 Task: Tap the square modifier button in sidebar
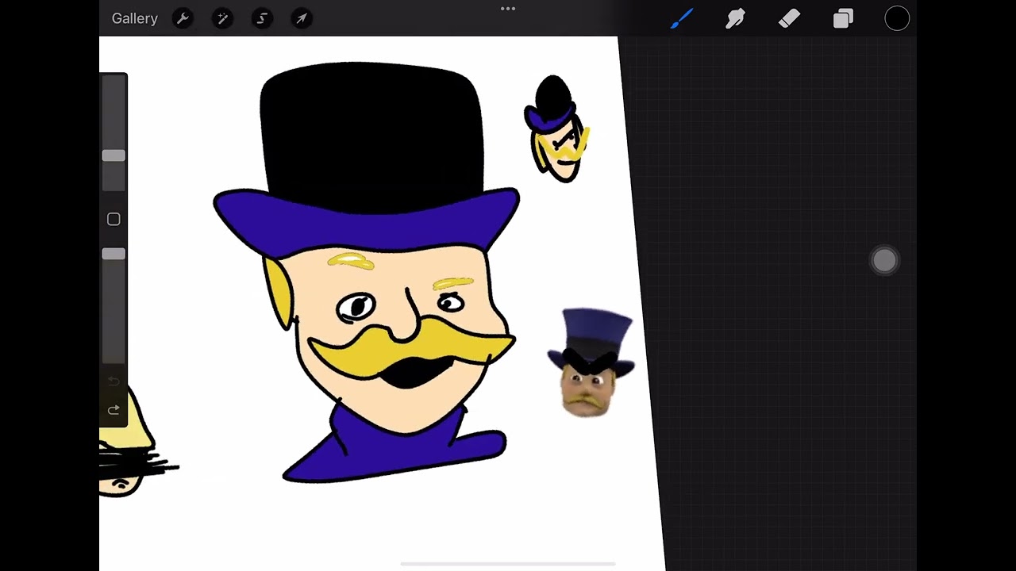(x=114, y=220)
